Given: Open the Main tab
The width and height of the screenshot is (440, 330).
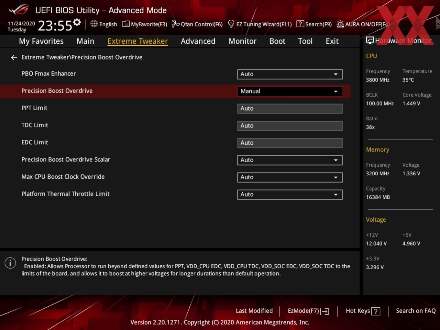Looking at the screenshot, I should click(85, 41).
